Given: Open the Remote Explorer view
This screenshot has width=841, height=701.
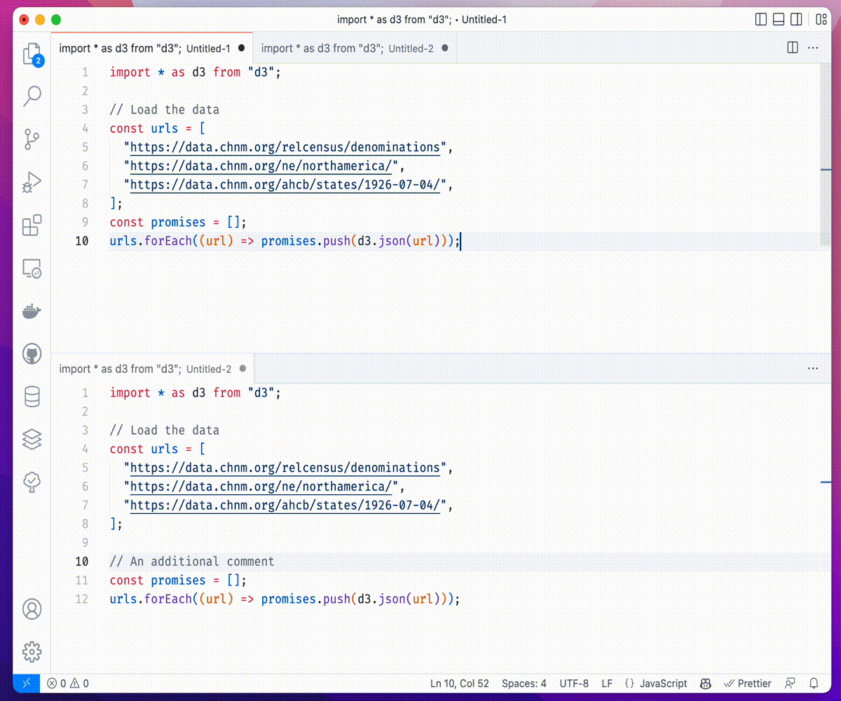Looking at the screenshot, I should click(x=32, y=268).
